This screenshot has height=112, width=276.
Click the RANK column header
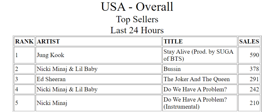(x=24, y=42)
